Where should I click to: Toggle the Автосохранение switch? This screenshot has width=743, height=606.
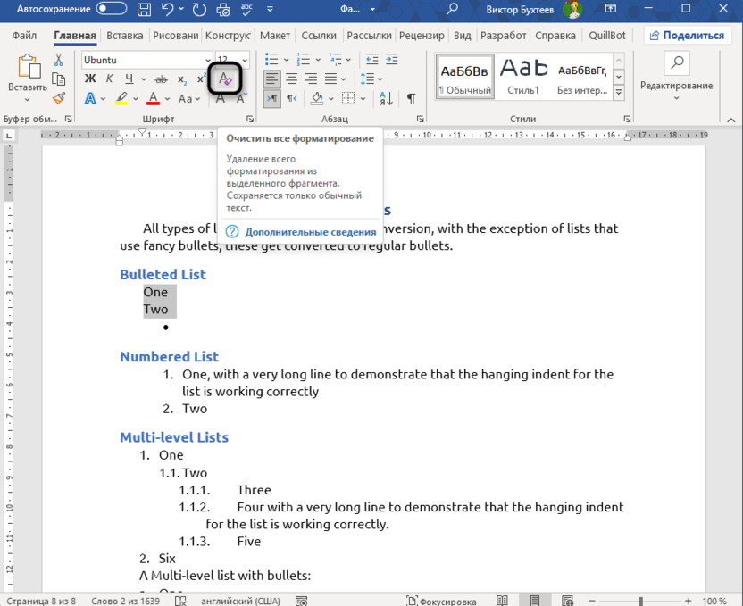pyautogui.click(x=112, y=9)
